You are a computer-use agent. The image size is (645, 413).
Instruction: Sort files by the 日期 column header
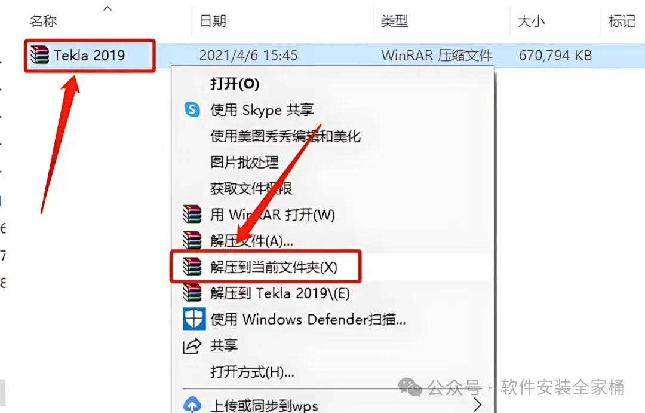(213, 20)
